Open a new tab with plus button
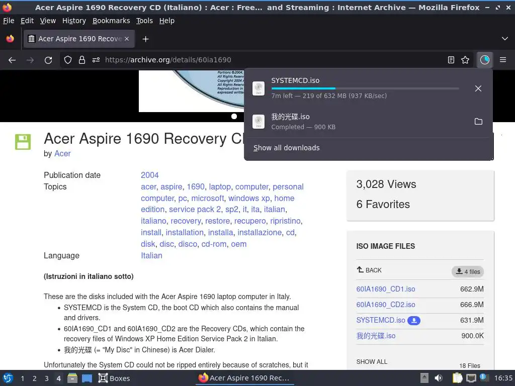 point(145,39)
